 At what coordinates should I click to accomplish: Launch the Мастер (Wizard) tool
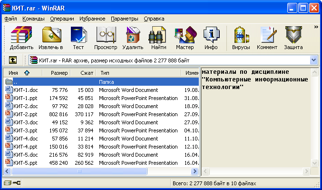point(185,35)
